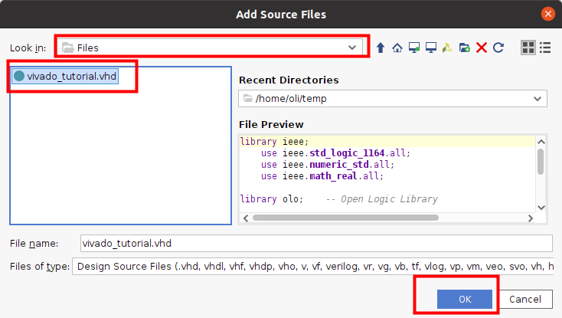Open the Recent Directories dropdown

393,98
